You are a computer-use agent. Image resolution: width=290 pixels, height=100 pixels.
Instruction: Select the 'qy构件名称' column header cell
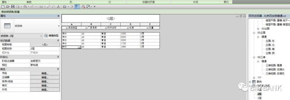[111, 28]
